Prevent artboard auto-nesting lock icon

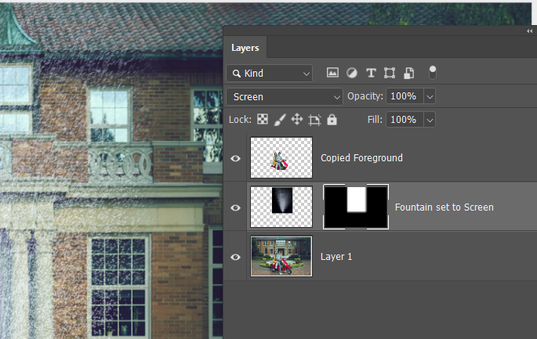[314, 120]
